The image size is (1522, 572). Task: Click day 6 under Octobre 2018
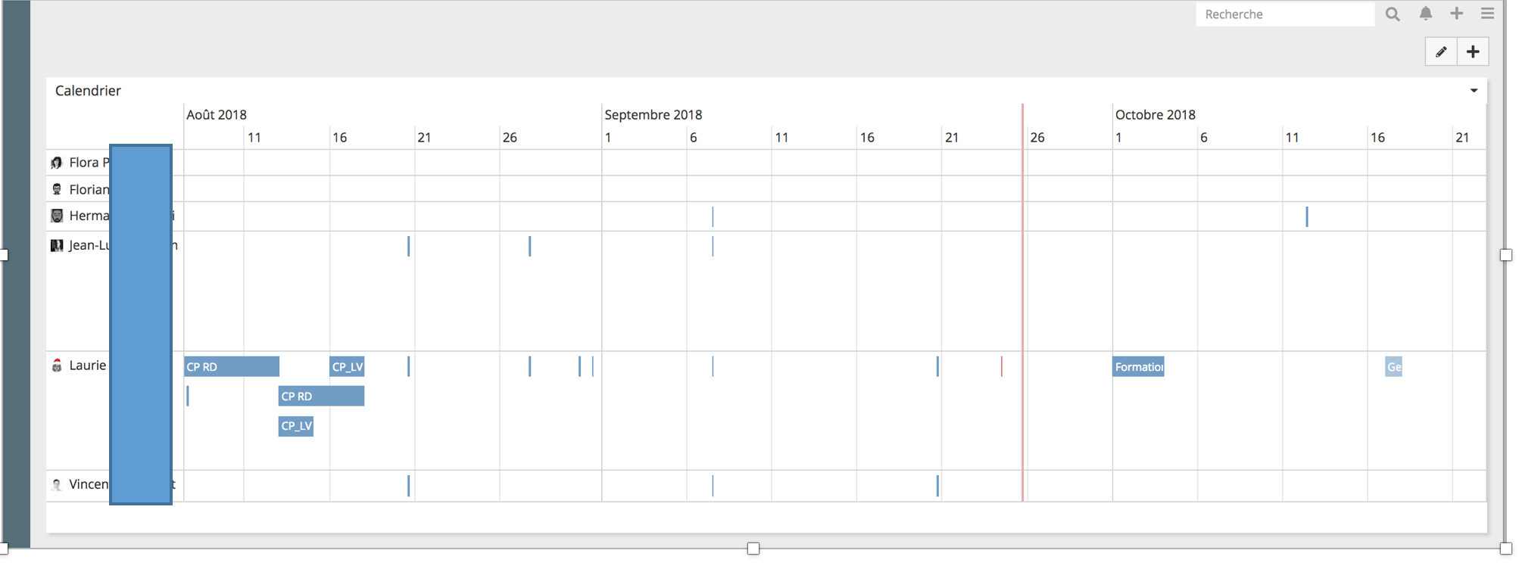tap(1204, 138)
